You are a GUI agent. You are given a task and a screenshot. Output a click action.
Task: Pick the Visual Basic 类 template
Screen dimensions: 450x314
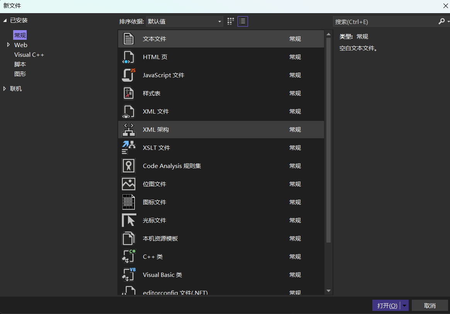[x=129, y=275]
